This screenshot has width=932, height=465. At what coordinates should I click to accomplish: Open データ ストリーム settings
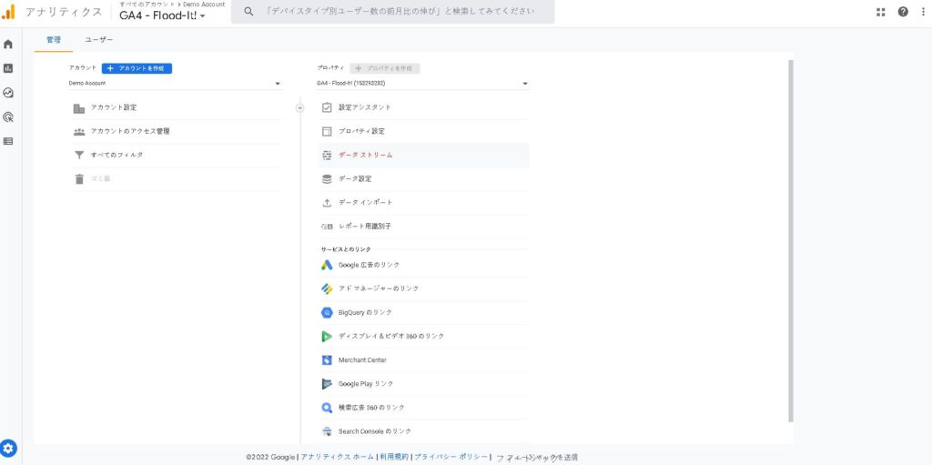366,155
